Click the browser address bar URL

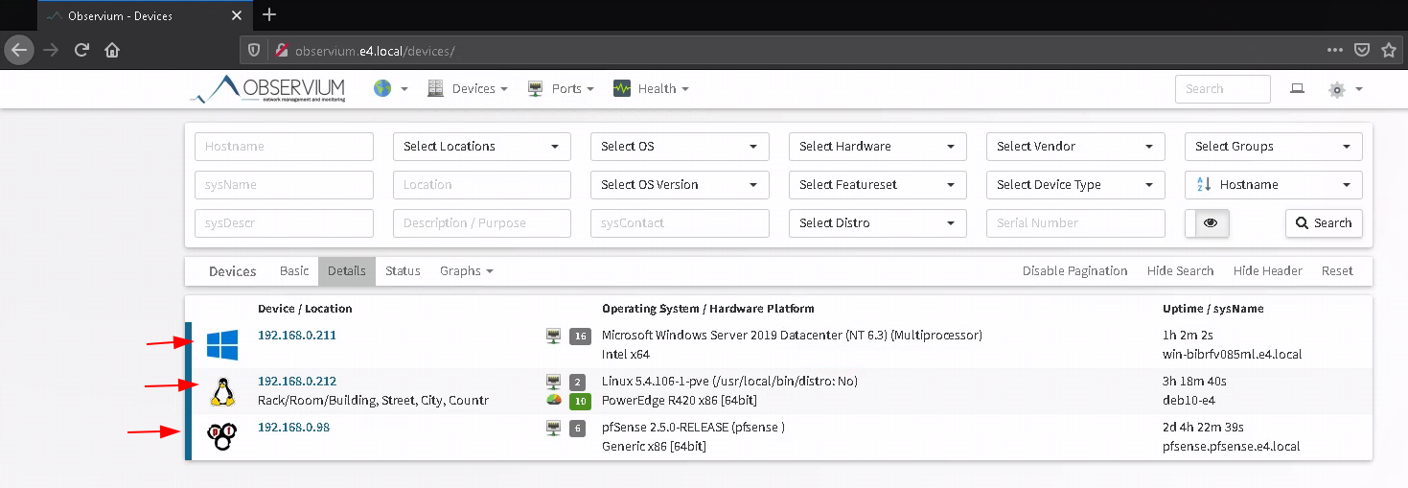pos(375,50)
